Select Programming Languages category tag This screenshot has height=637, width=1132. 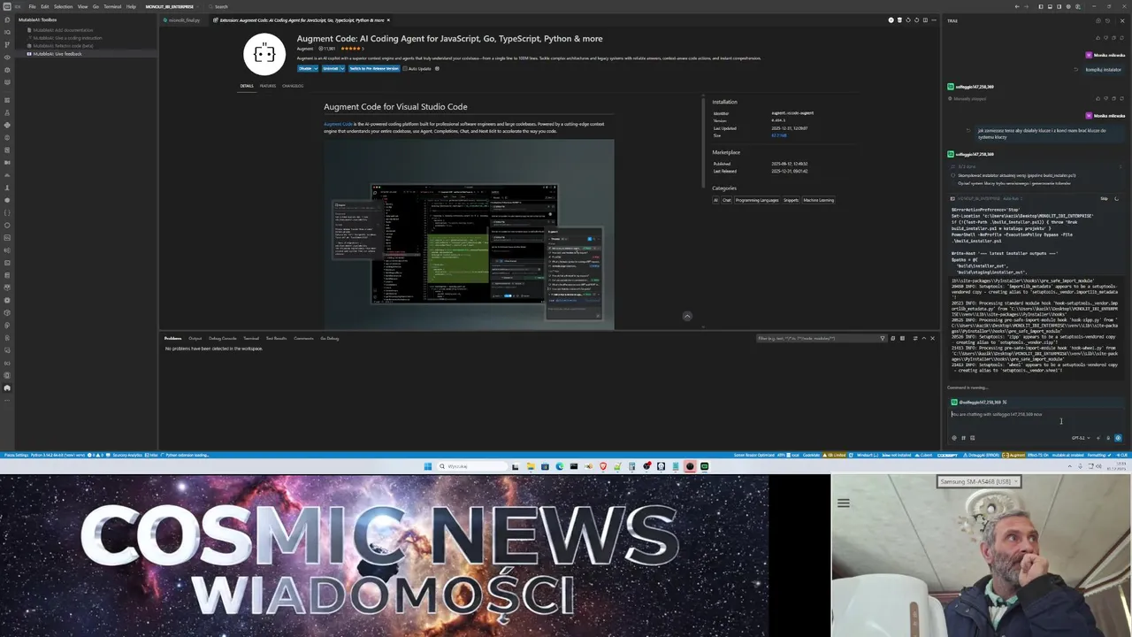click(756, 200)
